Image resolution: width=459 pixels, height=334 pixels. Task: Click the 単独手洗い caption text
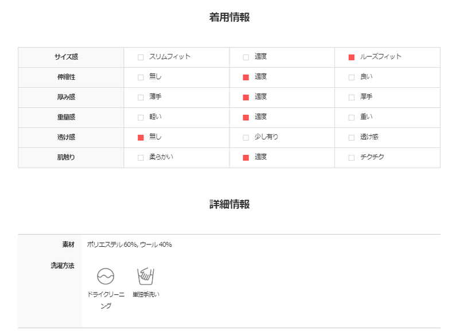click(146, 294)
